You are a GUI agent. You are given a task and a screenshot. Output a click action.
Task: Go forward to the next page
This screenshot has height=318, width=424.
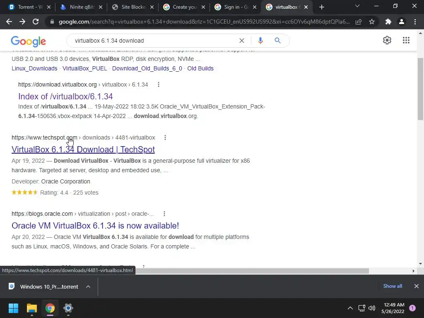coord(22,22)
